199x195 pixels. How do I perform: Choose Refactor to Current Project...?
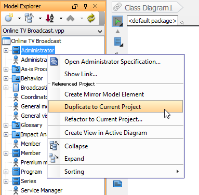tap(115, 119)
